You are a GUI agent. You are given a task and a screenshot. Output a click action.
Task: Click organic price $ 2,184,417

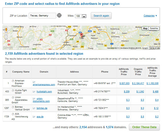[138, 83]
